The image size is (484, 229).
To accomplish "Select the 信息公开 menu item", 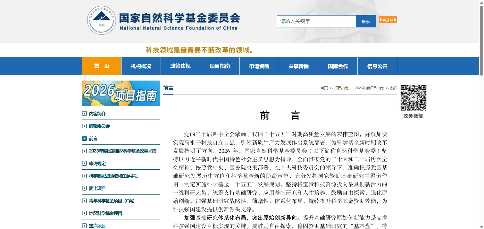I will click(x=377, y=66).
